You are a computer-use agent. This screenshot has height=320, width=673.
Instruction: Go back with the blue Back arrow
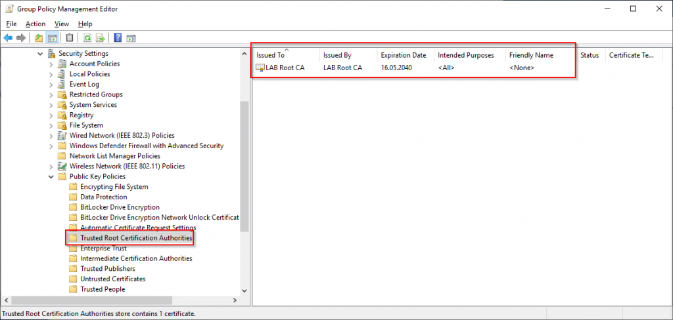tap(8, 38)
